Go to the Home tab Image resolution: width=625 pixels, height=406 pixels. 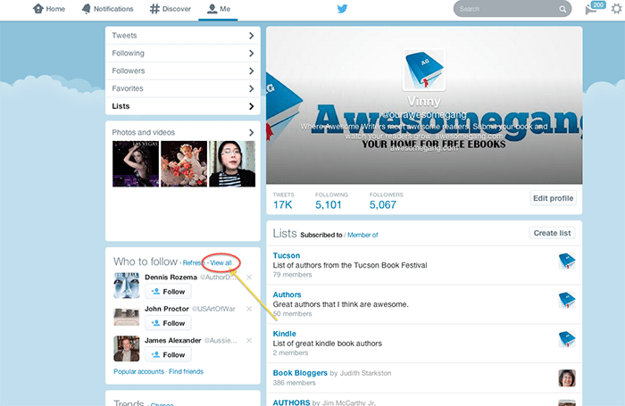click(x=48, y=9)
